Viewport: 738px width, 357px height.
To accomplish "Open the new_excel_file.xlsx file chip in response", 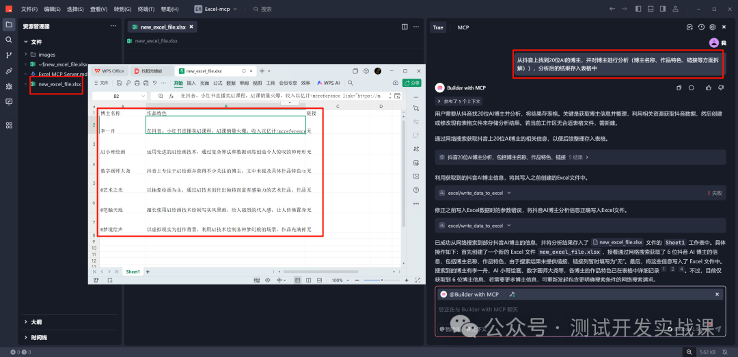I will click(x=617, y=242).
